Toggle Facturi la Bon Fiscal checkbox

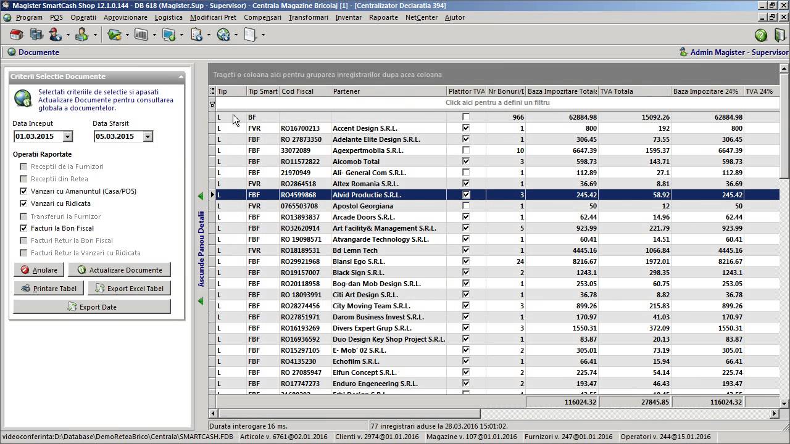(23, 228)
